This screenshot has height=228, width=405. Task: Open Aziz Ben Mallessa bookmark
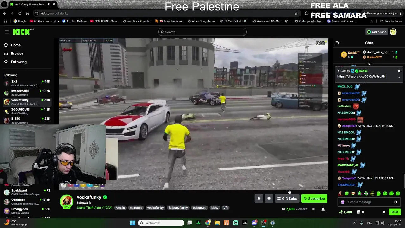[74, 21]
